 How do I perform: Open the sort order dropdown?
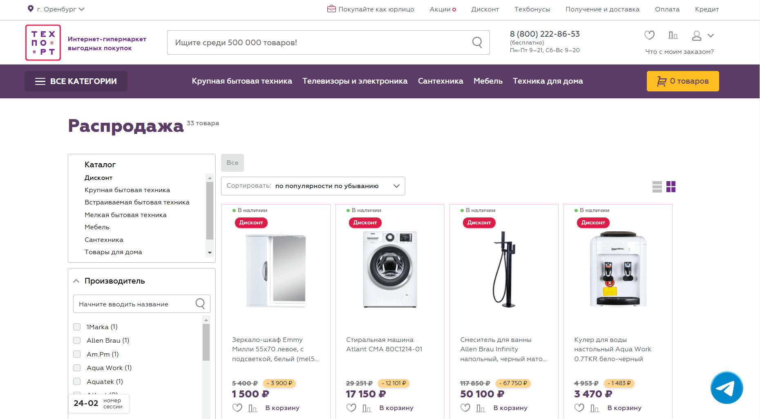click(x=313, y=186)
